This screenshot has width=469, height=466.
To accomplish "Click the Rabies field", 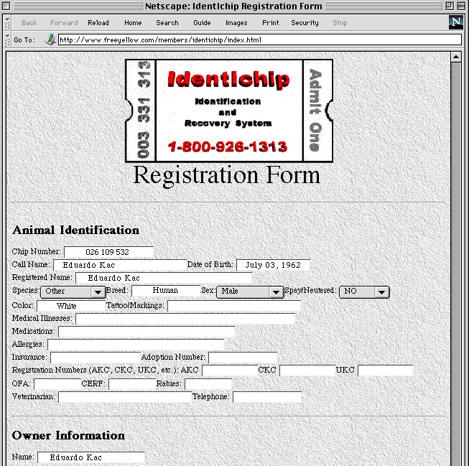I will coord(208,384).
